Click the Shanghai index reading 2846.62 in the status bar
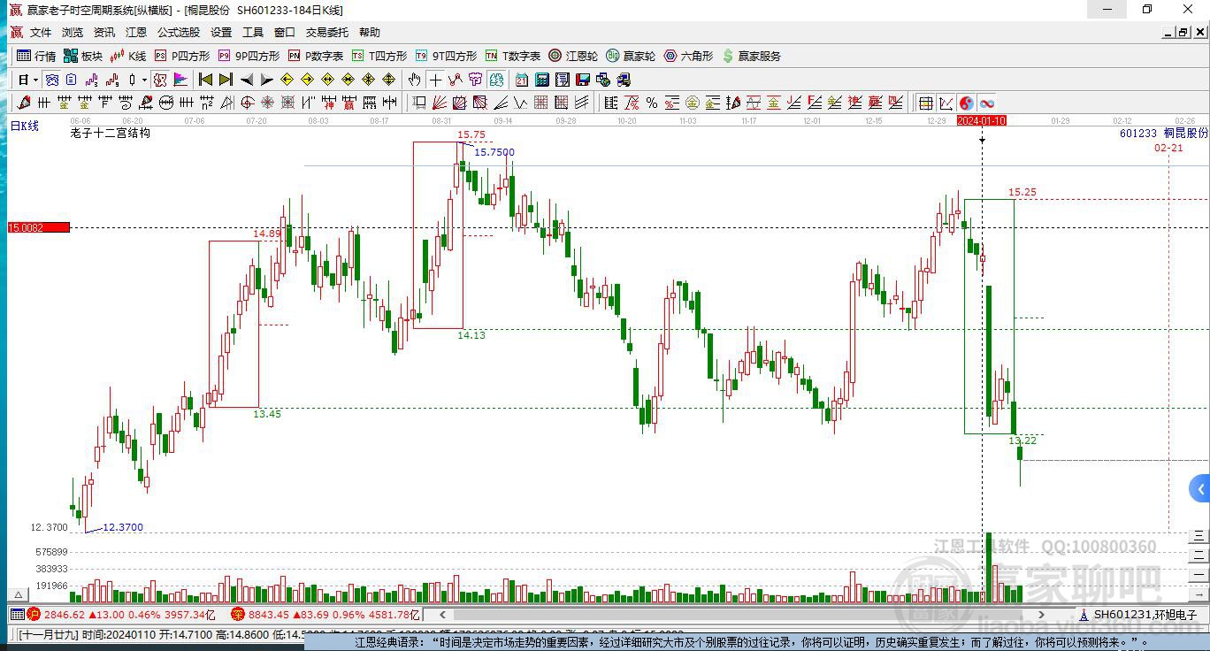Viewport: 1210px width, 651px height. 65,615
